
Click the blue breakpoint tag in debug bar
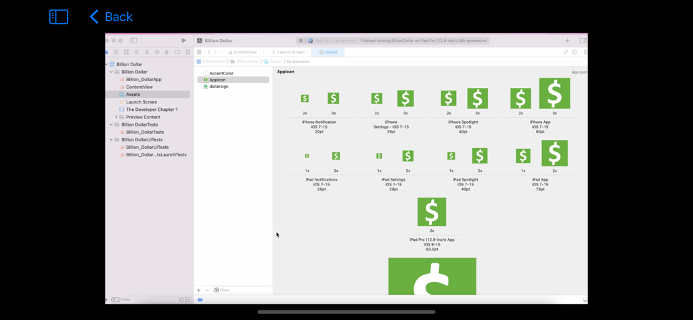[200, 300]
